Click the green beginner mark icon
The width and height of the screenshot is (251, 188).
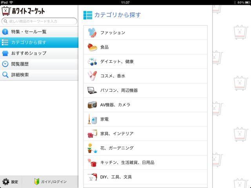click(x=36, y=182)
